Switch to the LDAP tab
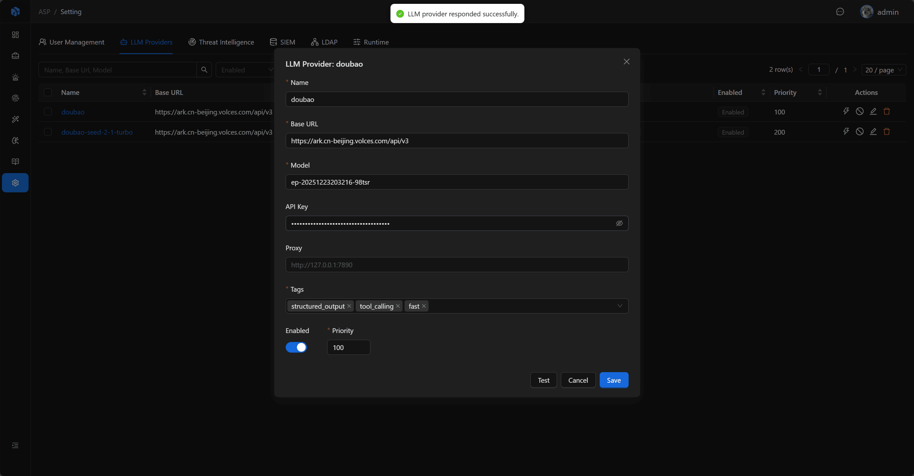This screenshot has height=476, width=914. [x=324, y=42]
